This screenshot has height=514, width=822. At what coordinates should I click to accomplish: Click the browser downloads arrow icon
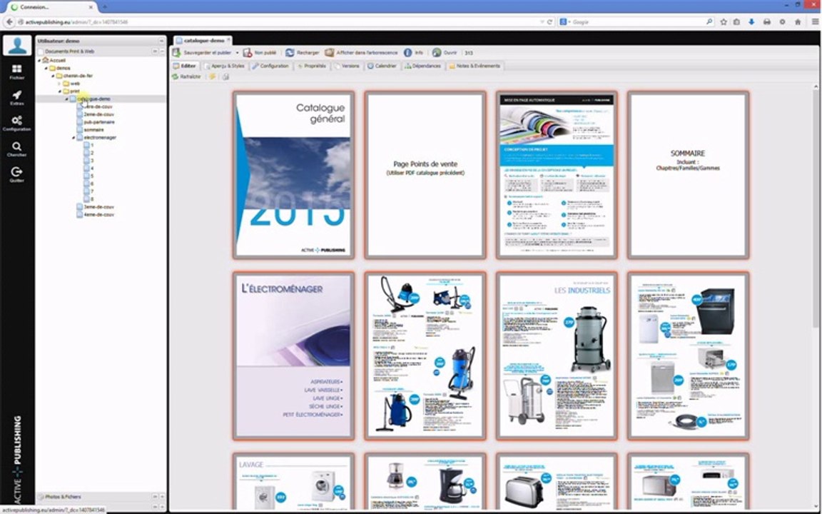(x=752, y=22)
